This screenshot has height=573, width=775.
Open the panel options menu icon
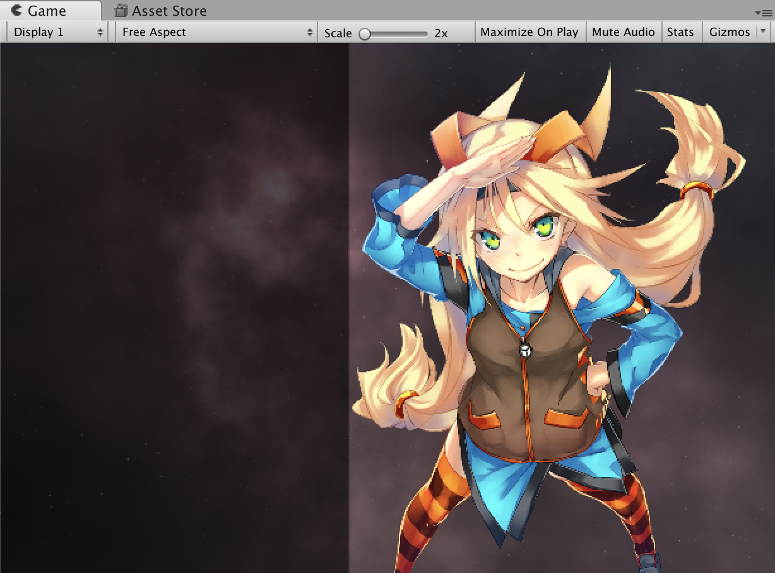click(763, 13)
